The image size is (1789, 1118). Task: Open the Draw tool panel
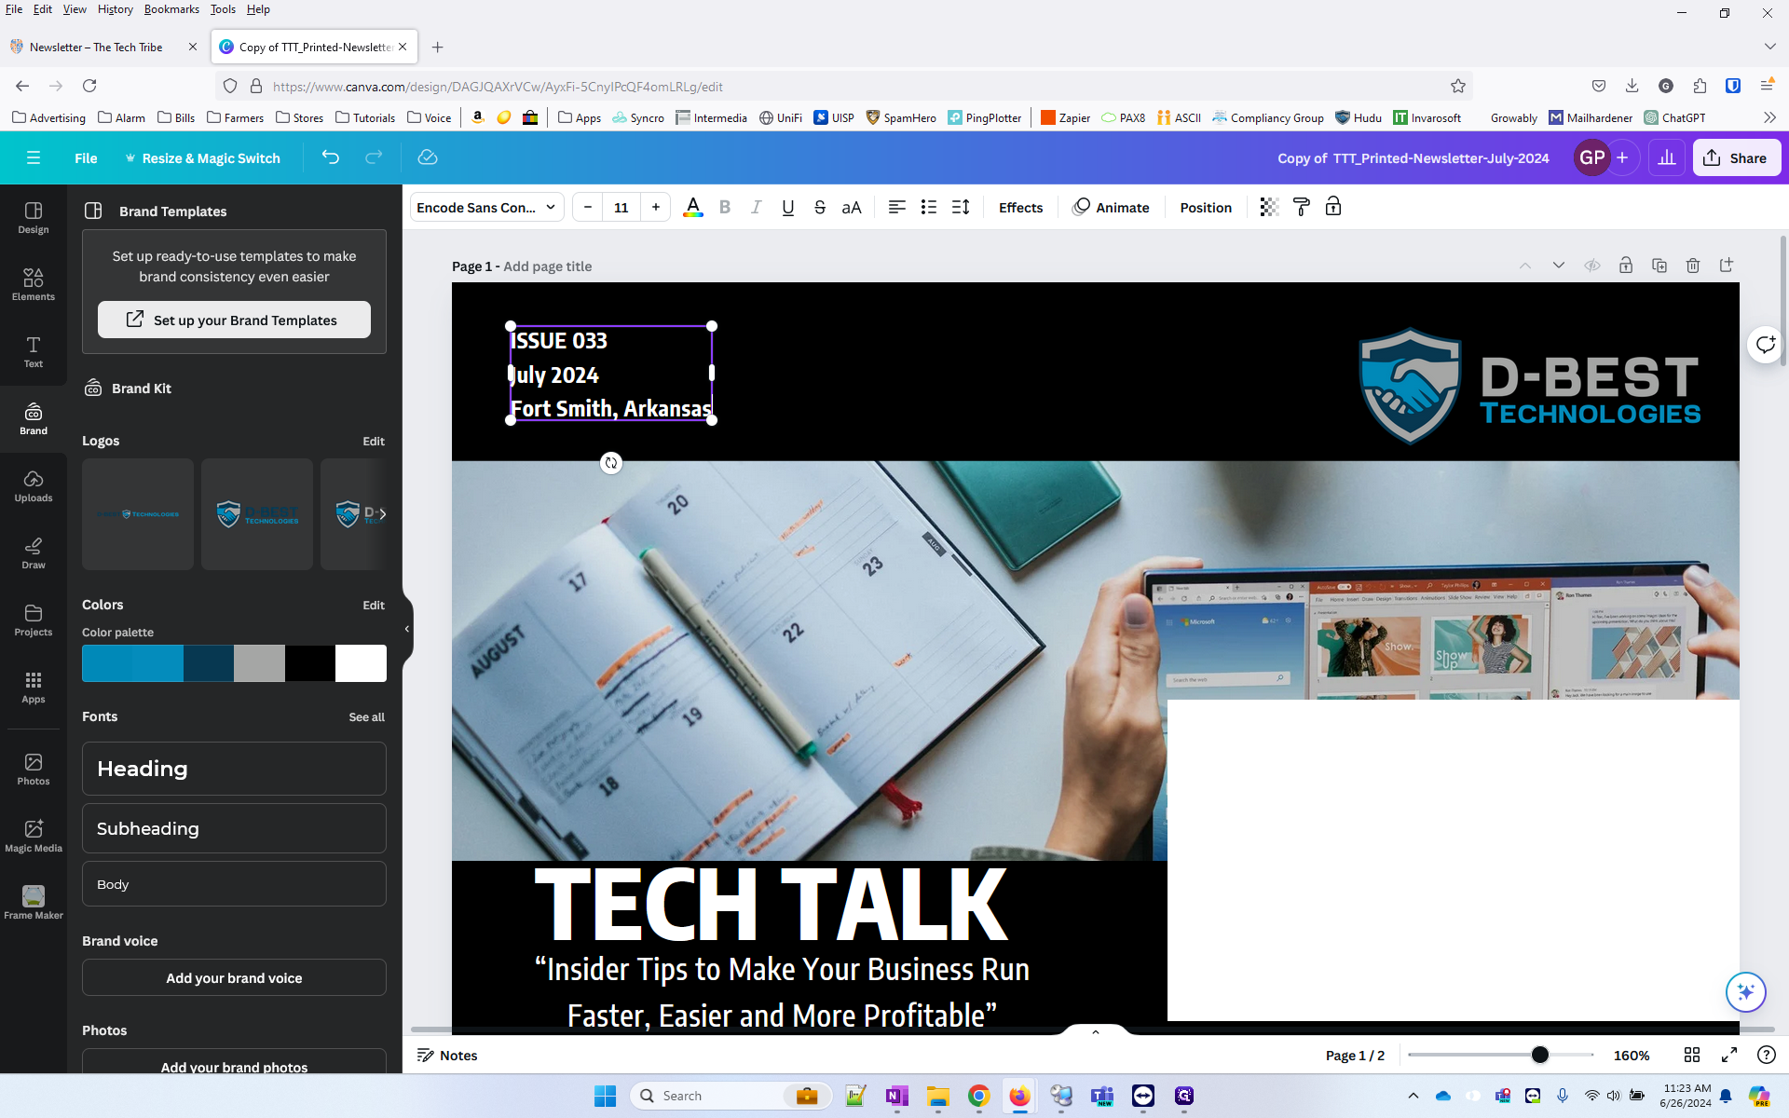(x=34, y=553)
